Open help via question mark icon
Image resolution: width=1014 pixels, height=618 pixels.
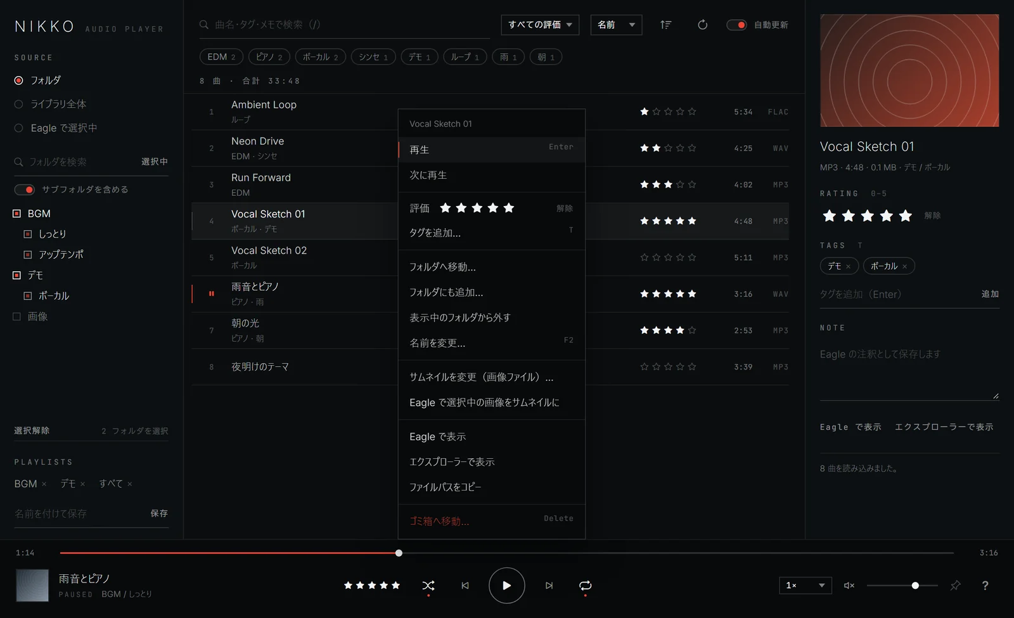pos(985,586)
